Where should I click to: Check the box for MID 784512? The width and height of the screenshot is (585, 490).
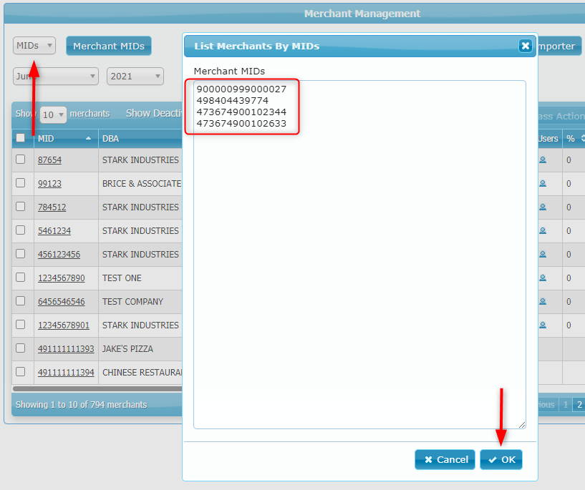coord(21,207)
